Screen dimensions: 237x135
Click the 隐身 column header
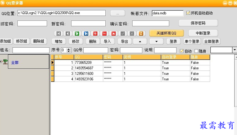click(200, 57)
